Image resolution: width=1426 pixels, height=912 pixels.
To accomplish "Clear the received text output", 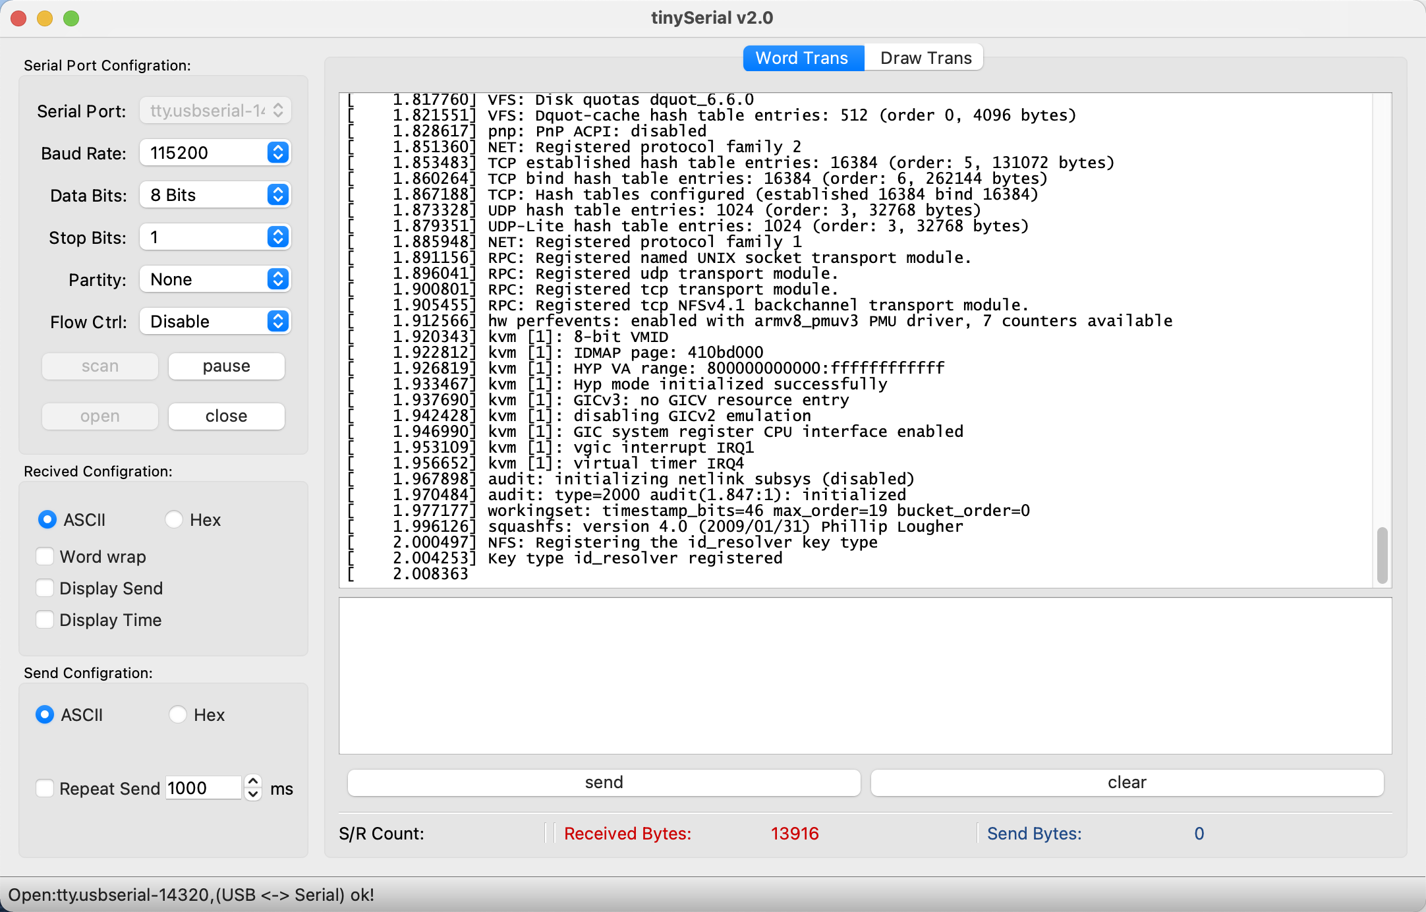I will tap(1126, 782).
